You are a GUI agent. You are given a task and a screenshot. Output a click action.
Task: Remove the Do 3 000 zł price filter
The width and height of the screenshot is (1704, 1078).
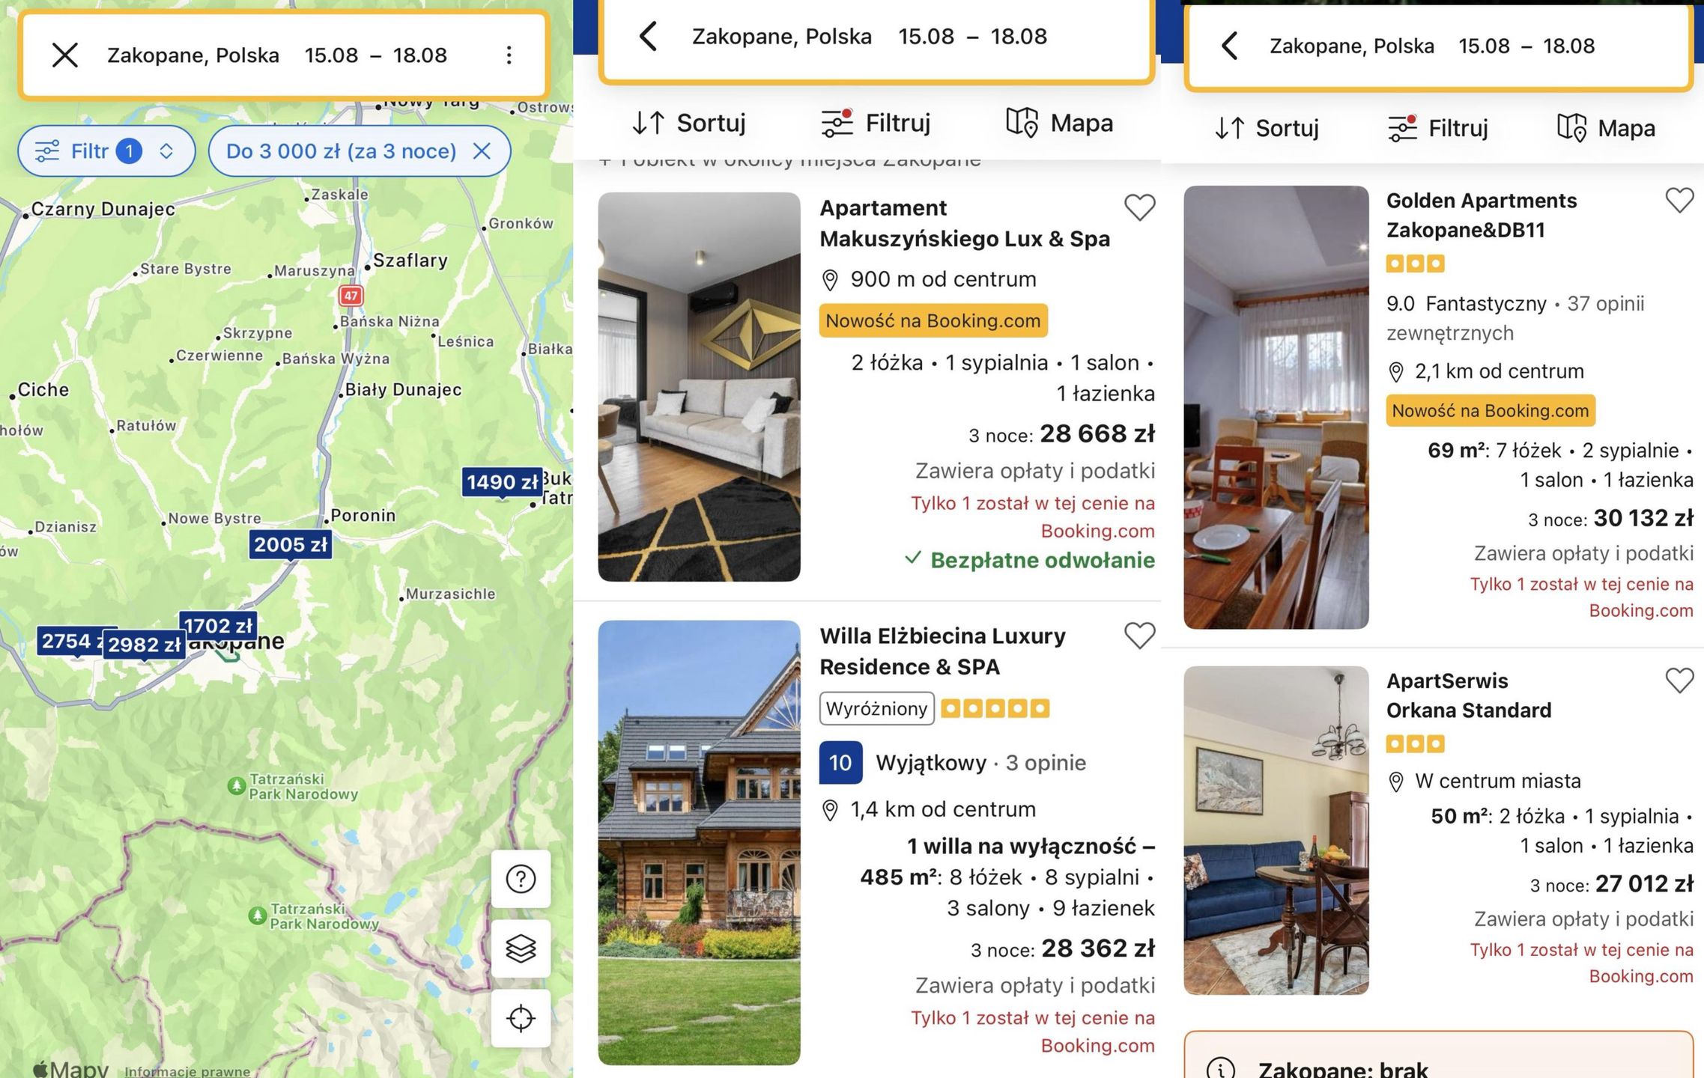482,151
